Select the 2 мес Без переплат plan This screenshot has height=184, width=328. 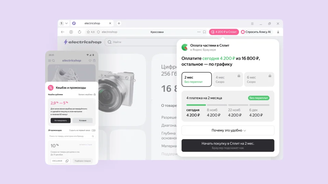[x=197, y=79]
